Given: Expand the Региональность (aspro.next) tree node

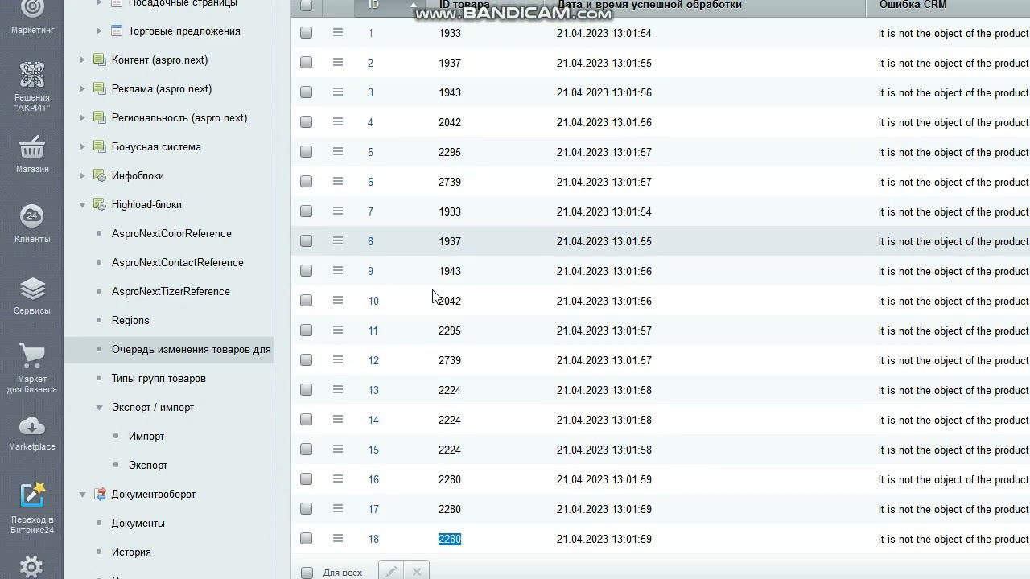Looking at the screenshot, I should (x=82, y=117).
